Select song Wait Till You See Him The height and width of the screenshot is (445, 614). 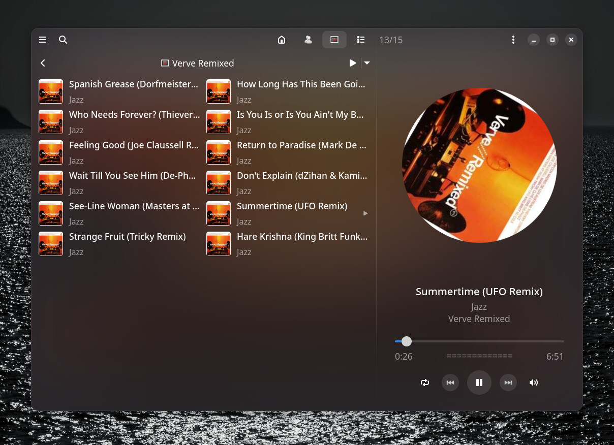pyautogui.click(x=119, y=183)
